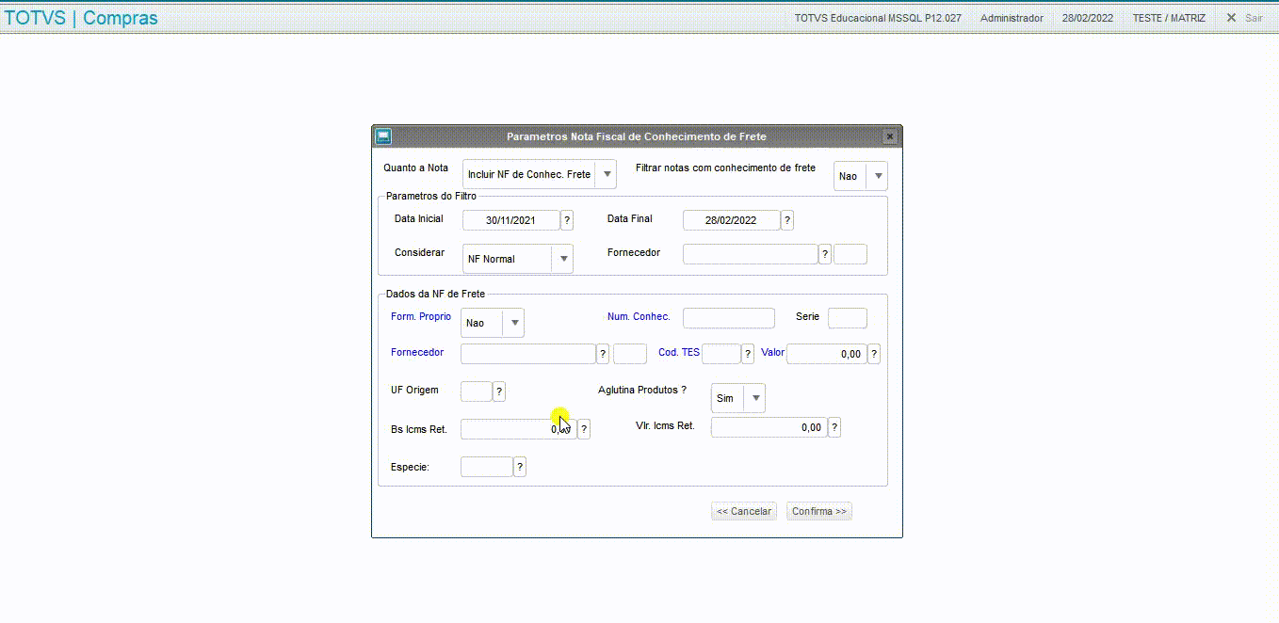1279x623 pixels.
Task: Click the small store field before Cod. TES label
Action: point(630,354)
